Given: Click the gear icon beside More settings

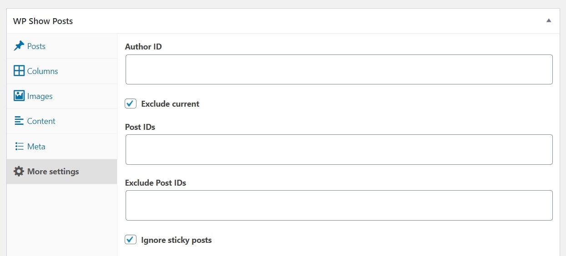Looking at the screenshot, I should tap(19, 171).
